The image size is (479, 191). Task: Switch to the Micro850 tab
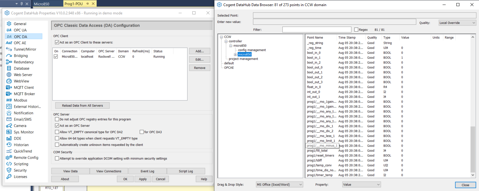coord(42,4)
